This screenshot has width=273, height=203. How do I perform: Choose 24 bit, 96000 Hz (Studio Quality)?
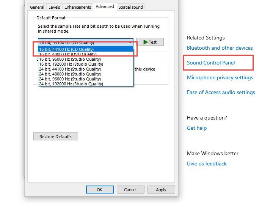(x=86, y=79)
